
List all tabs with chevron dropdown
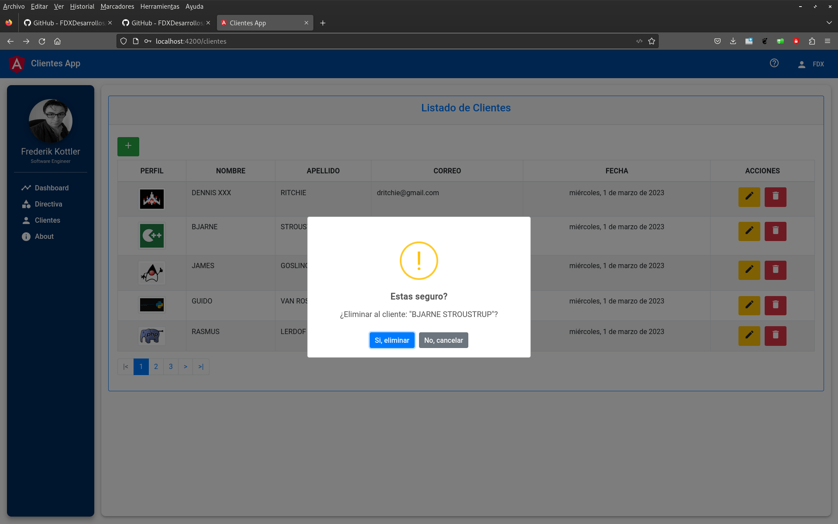tap(829, 23)
